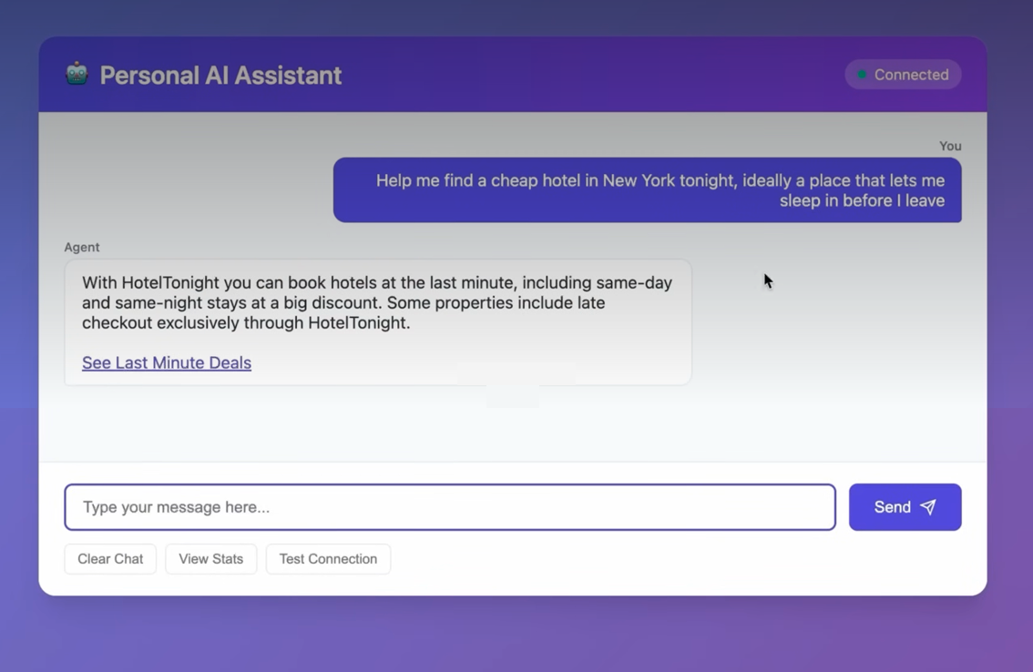
Task: Open the Connected status badge
Action: tap(903, 75)
